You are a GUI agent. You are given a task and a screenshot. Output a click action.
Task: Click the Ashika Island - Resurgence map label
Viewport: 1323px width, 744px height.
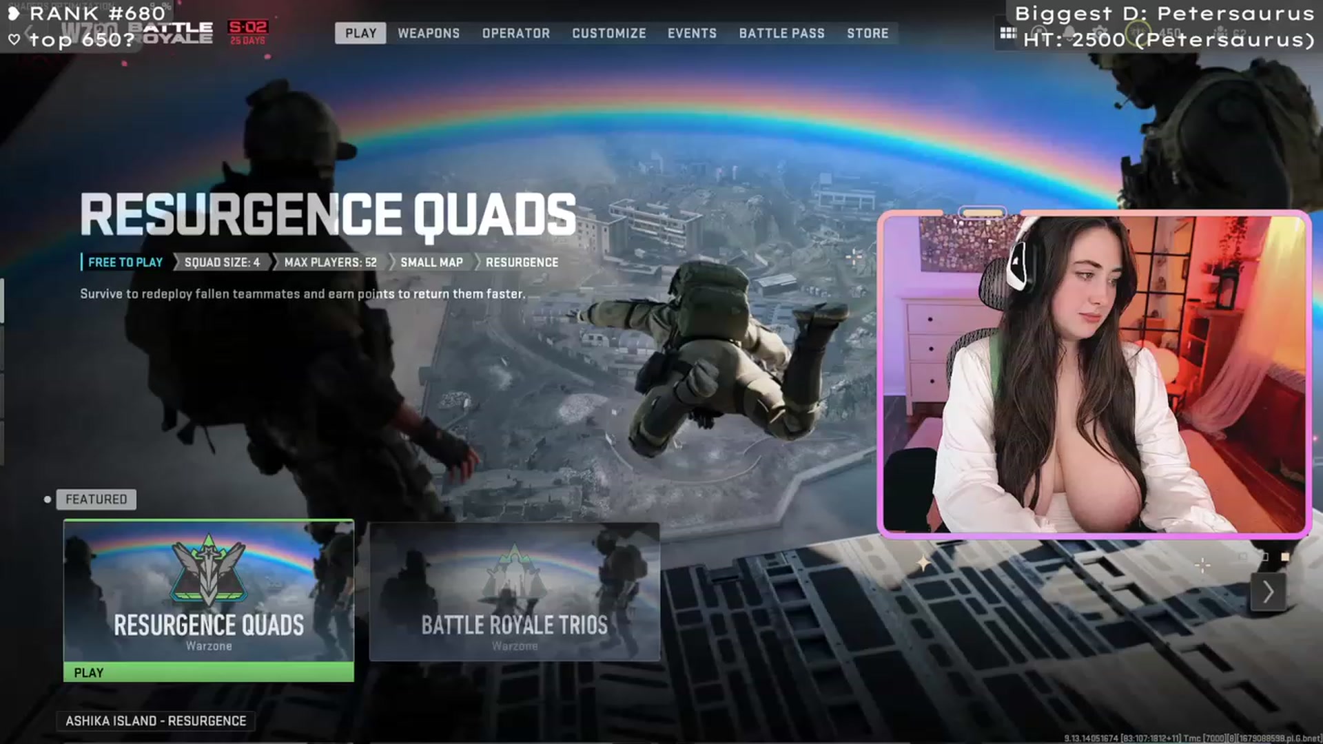pyautogui.click(x=156, y=721)
